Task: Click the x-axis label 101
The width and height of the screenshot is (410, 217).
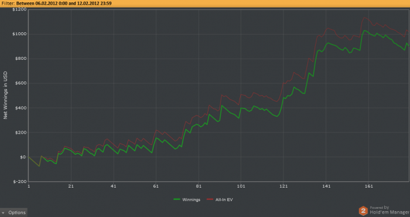Action: click(x=241, y=187)
